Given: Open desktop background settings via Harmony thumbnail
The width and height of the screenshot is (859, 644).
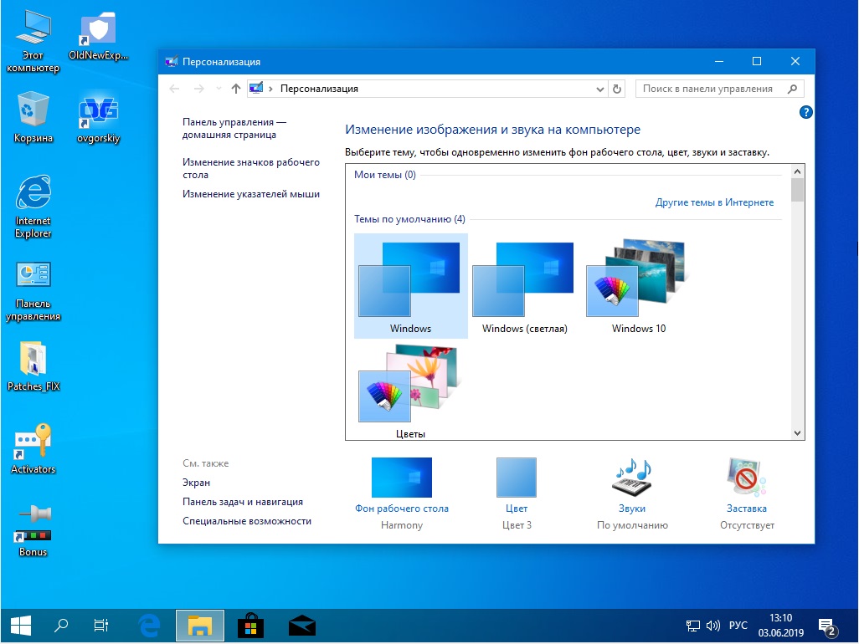Looking at the screenshot, I should pos(402,477).
